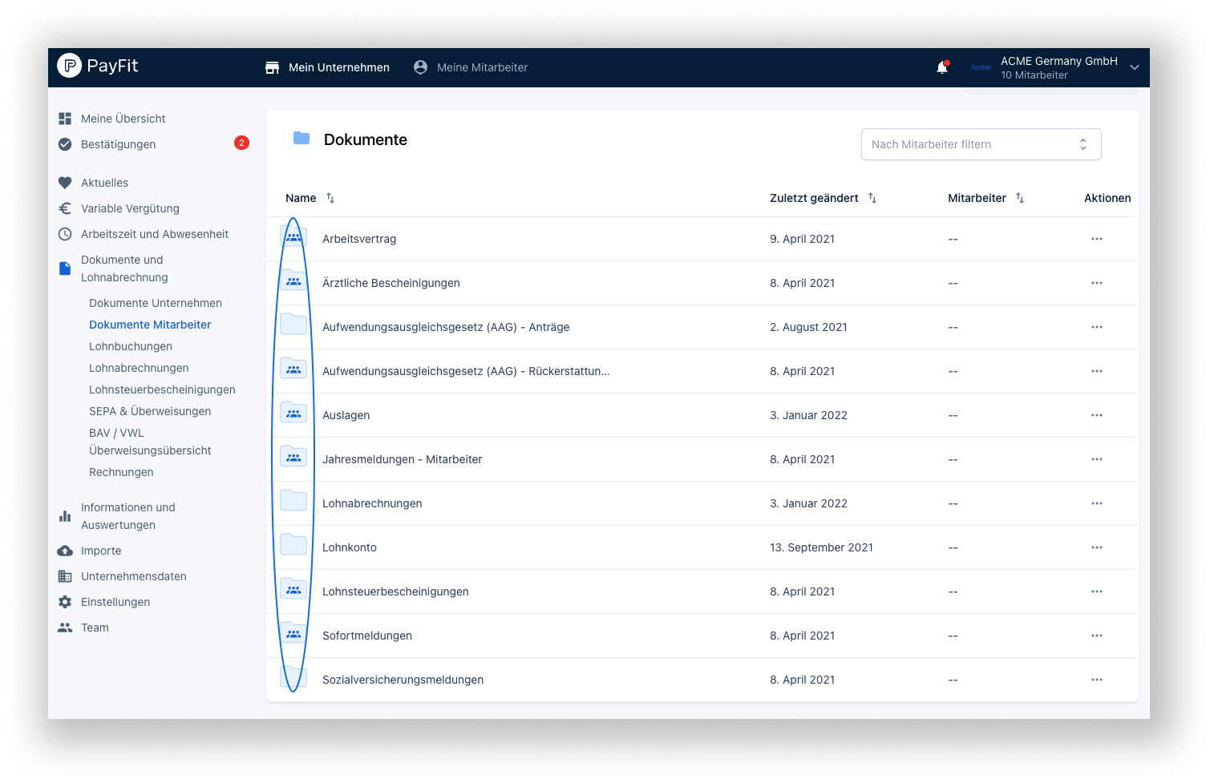Open the Sofortmeldungen folder icon

(x=293, y=633)
